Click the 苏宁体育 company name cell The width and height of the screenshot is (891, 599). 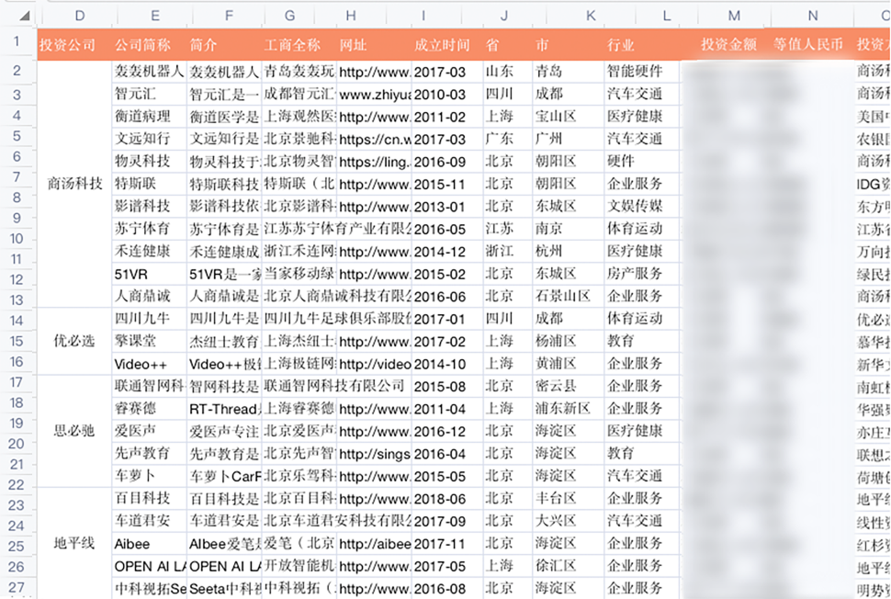tap(150, 229)
